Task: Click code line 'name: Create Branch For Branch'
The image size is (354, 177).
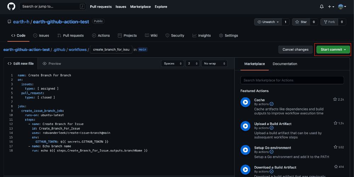Action: coord(45,75)
